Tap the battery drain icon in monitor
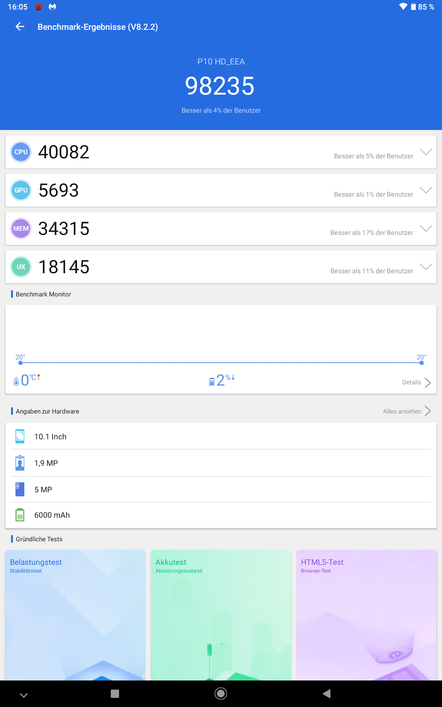Viewport: 442px width, 707px height. (x=212, y=381)
